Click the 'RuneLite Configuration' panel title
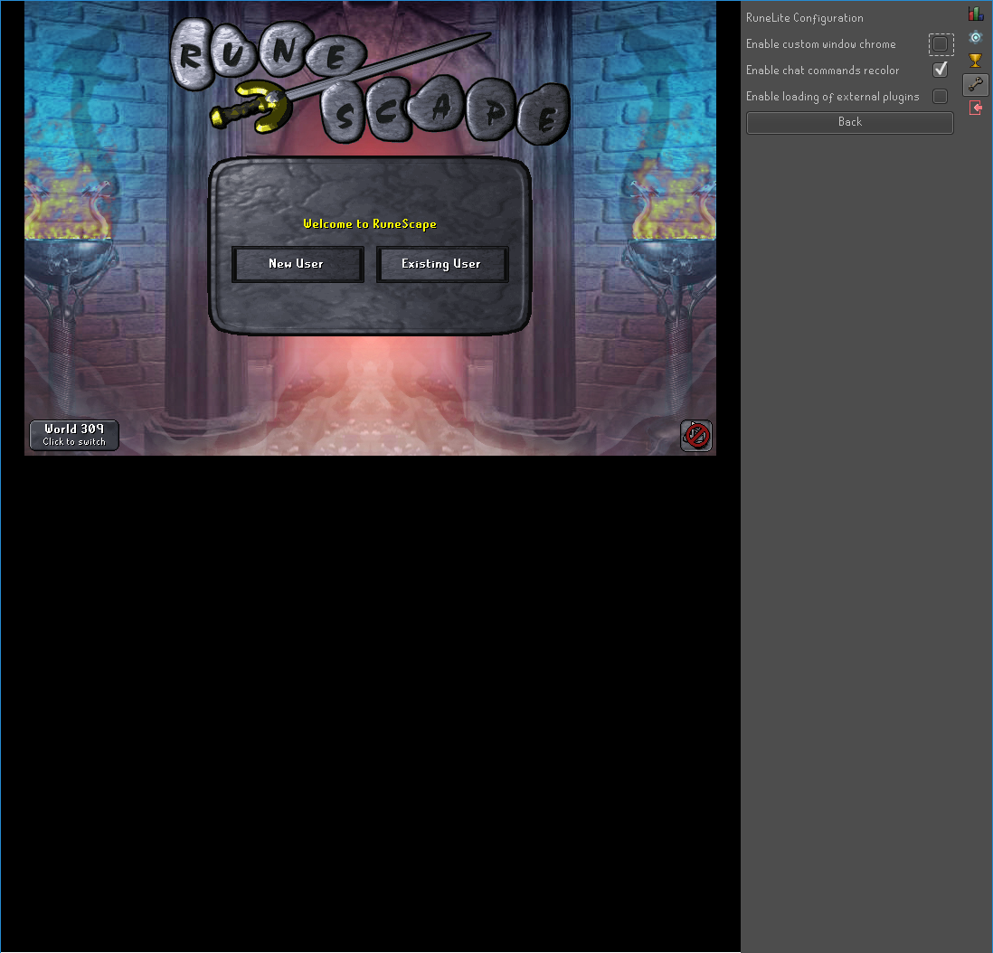 pyautogui.click(x=804, y=18)
